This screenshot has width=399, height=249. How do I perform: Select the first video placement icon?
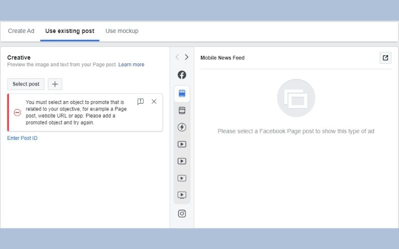tap(182, 144)
